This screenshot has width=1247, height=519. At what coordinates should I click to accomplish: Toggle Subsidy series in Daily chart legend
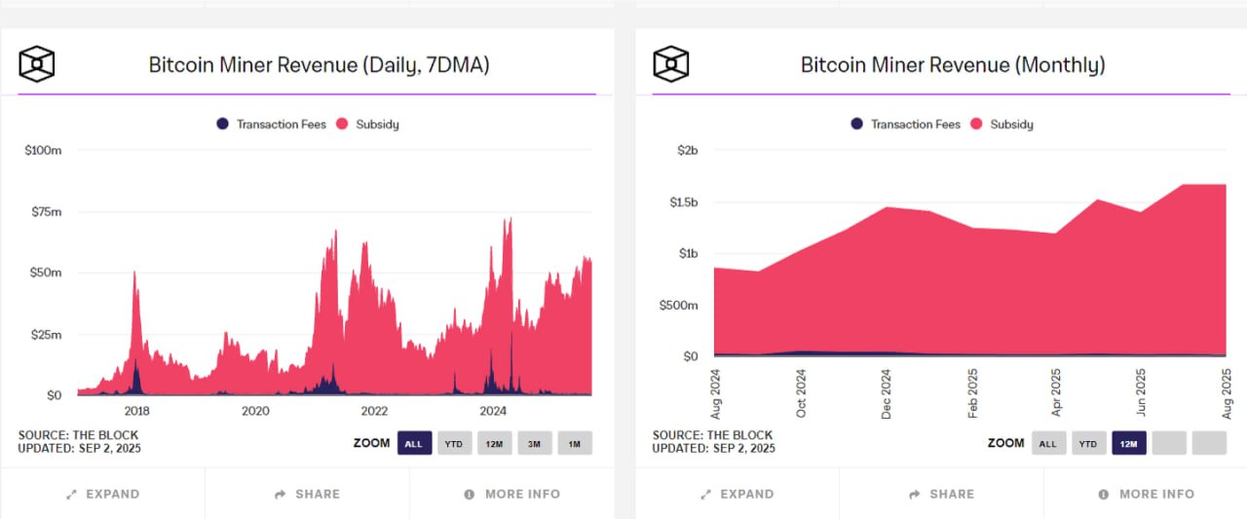tap(367, 124)
